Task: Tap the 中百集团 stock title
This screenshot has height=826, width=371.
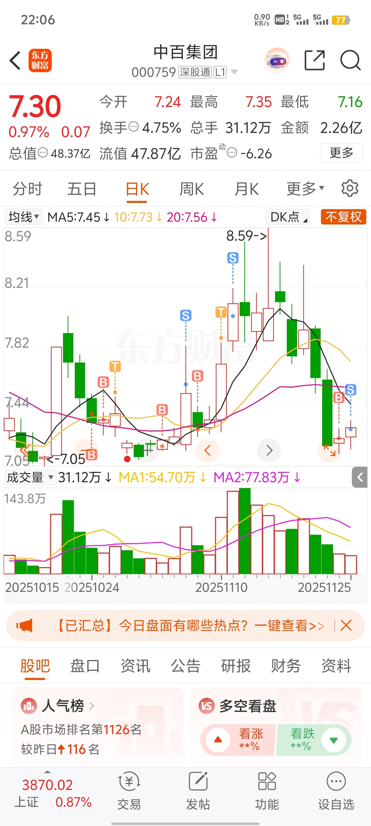Action: click(186, 52)
